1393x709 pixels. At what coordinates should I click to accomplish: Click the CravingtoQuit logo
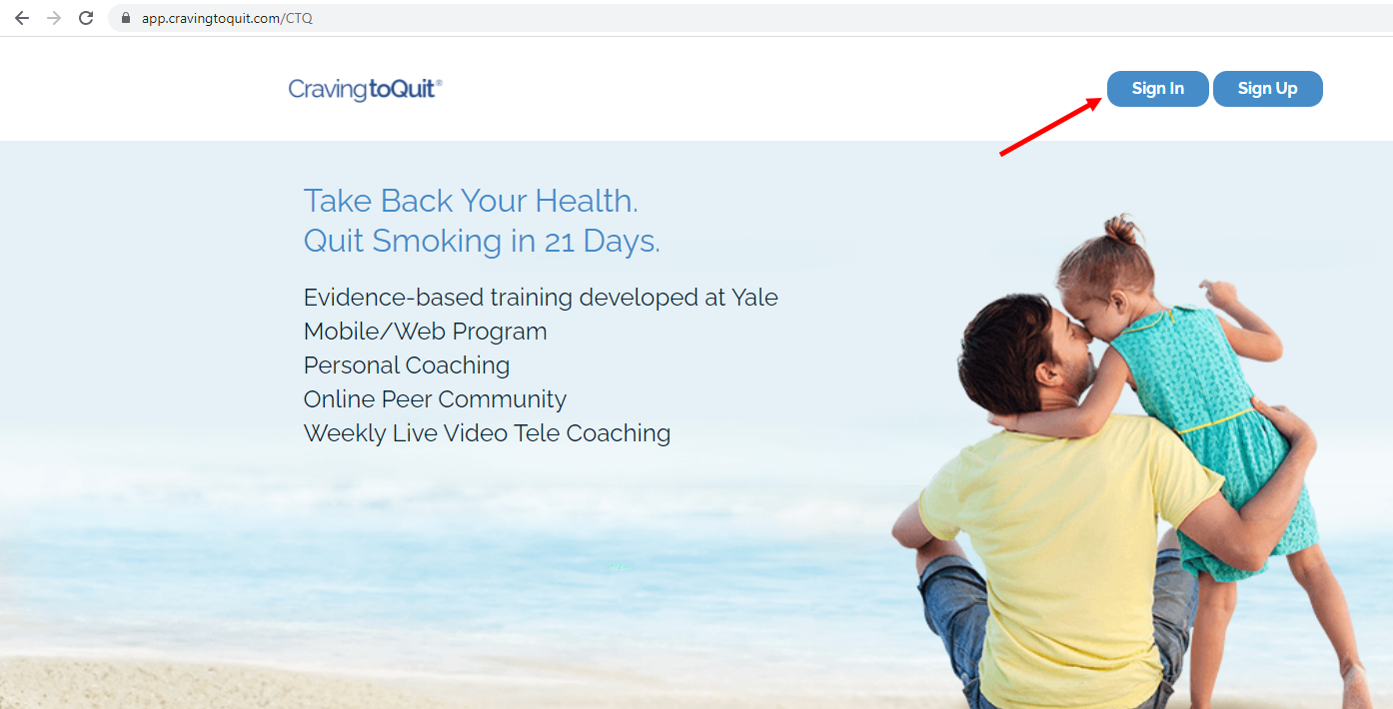[x=365, y=89]
